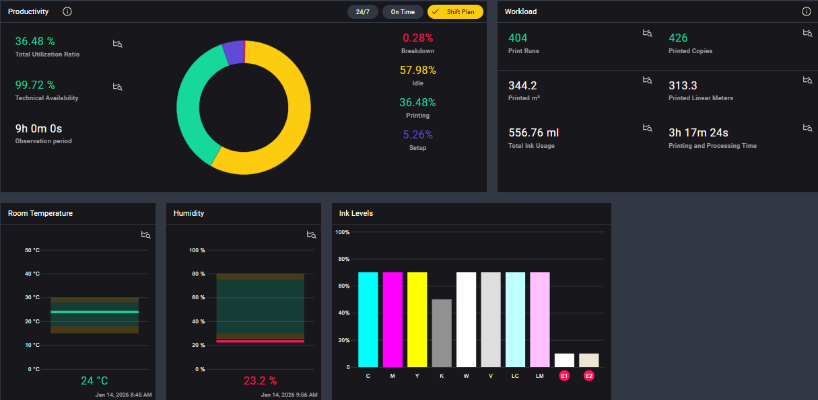Select the gray K ink bar
Viewport: 818px width, 400px height.
(x=442, y=333)
